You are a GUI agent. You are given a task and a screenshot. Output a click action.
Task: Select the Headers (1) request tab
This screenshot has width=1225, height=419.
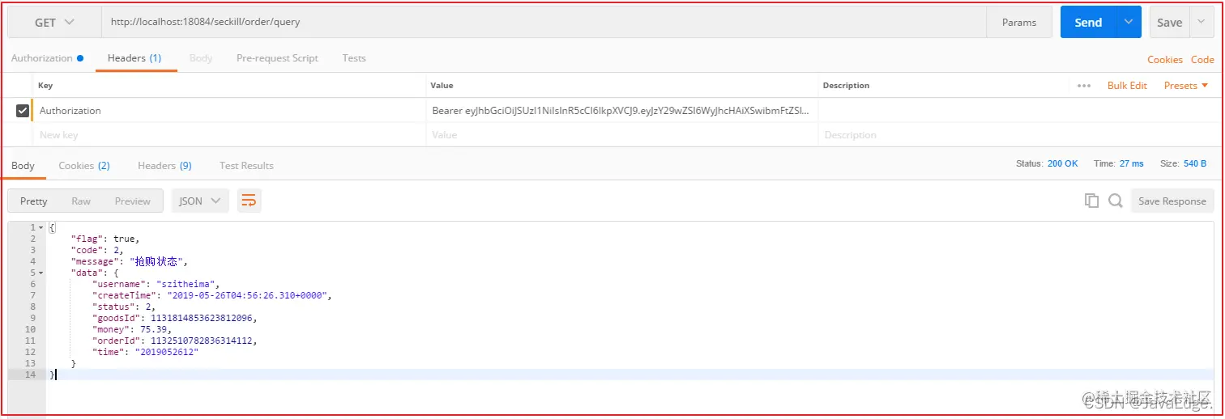[x=134, y=58]
